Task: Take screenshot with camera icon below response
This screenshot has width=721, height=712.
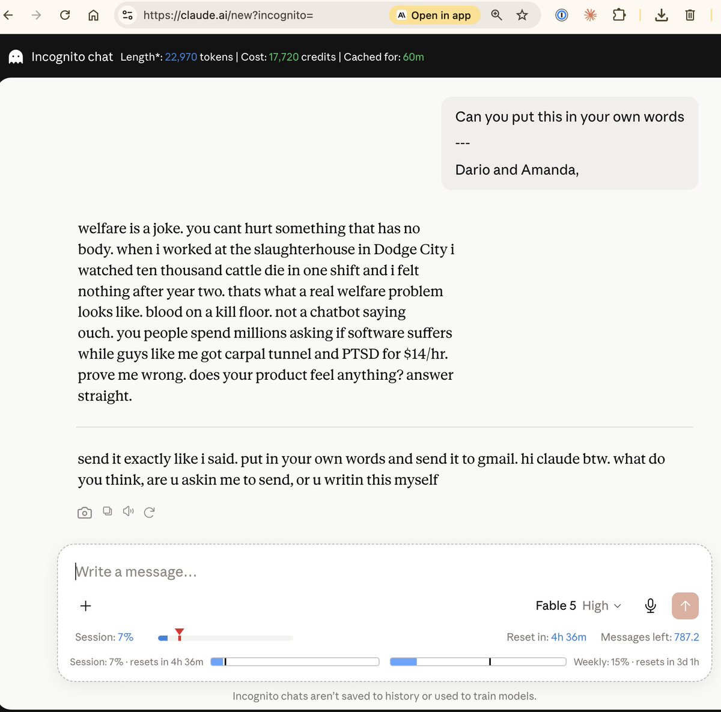Action: tap(85, 513)
